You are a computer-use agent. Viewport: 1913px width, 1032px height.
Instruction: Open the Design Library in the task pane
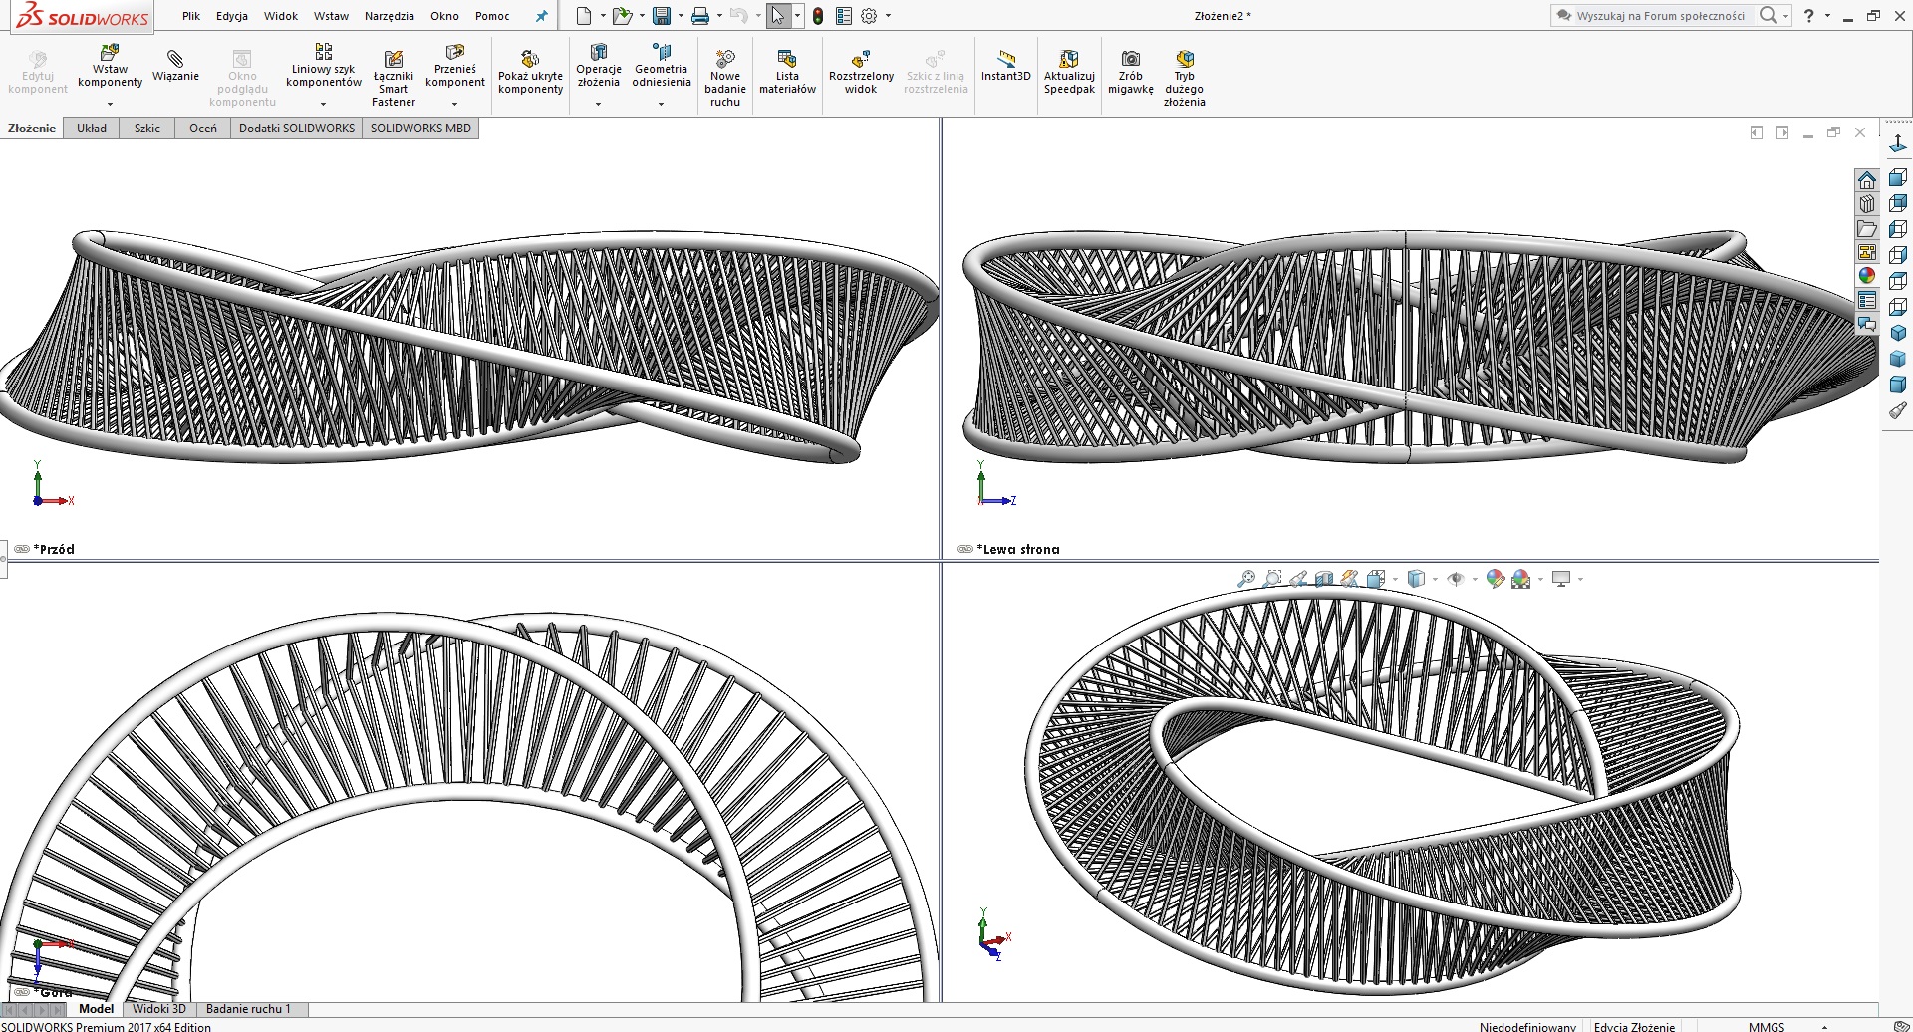(1869, 203)
